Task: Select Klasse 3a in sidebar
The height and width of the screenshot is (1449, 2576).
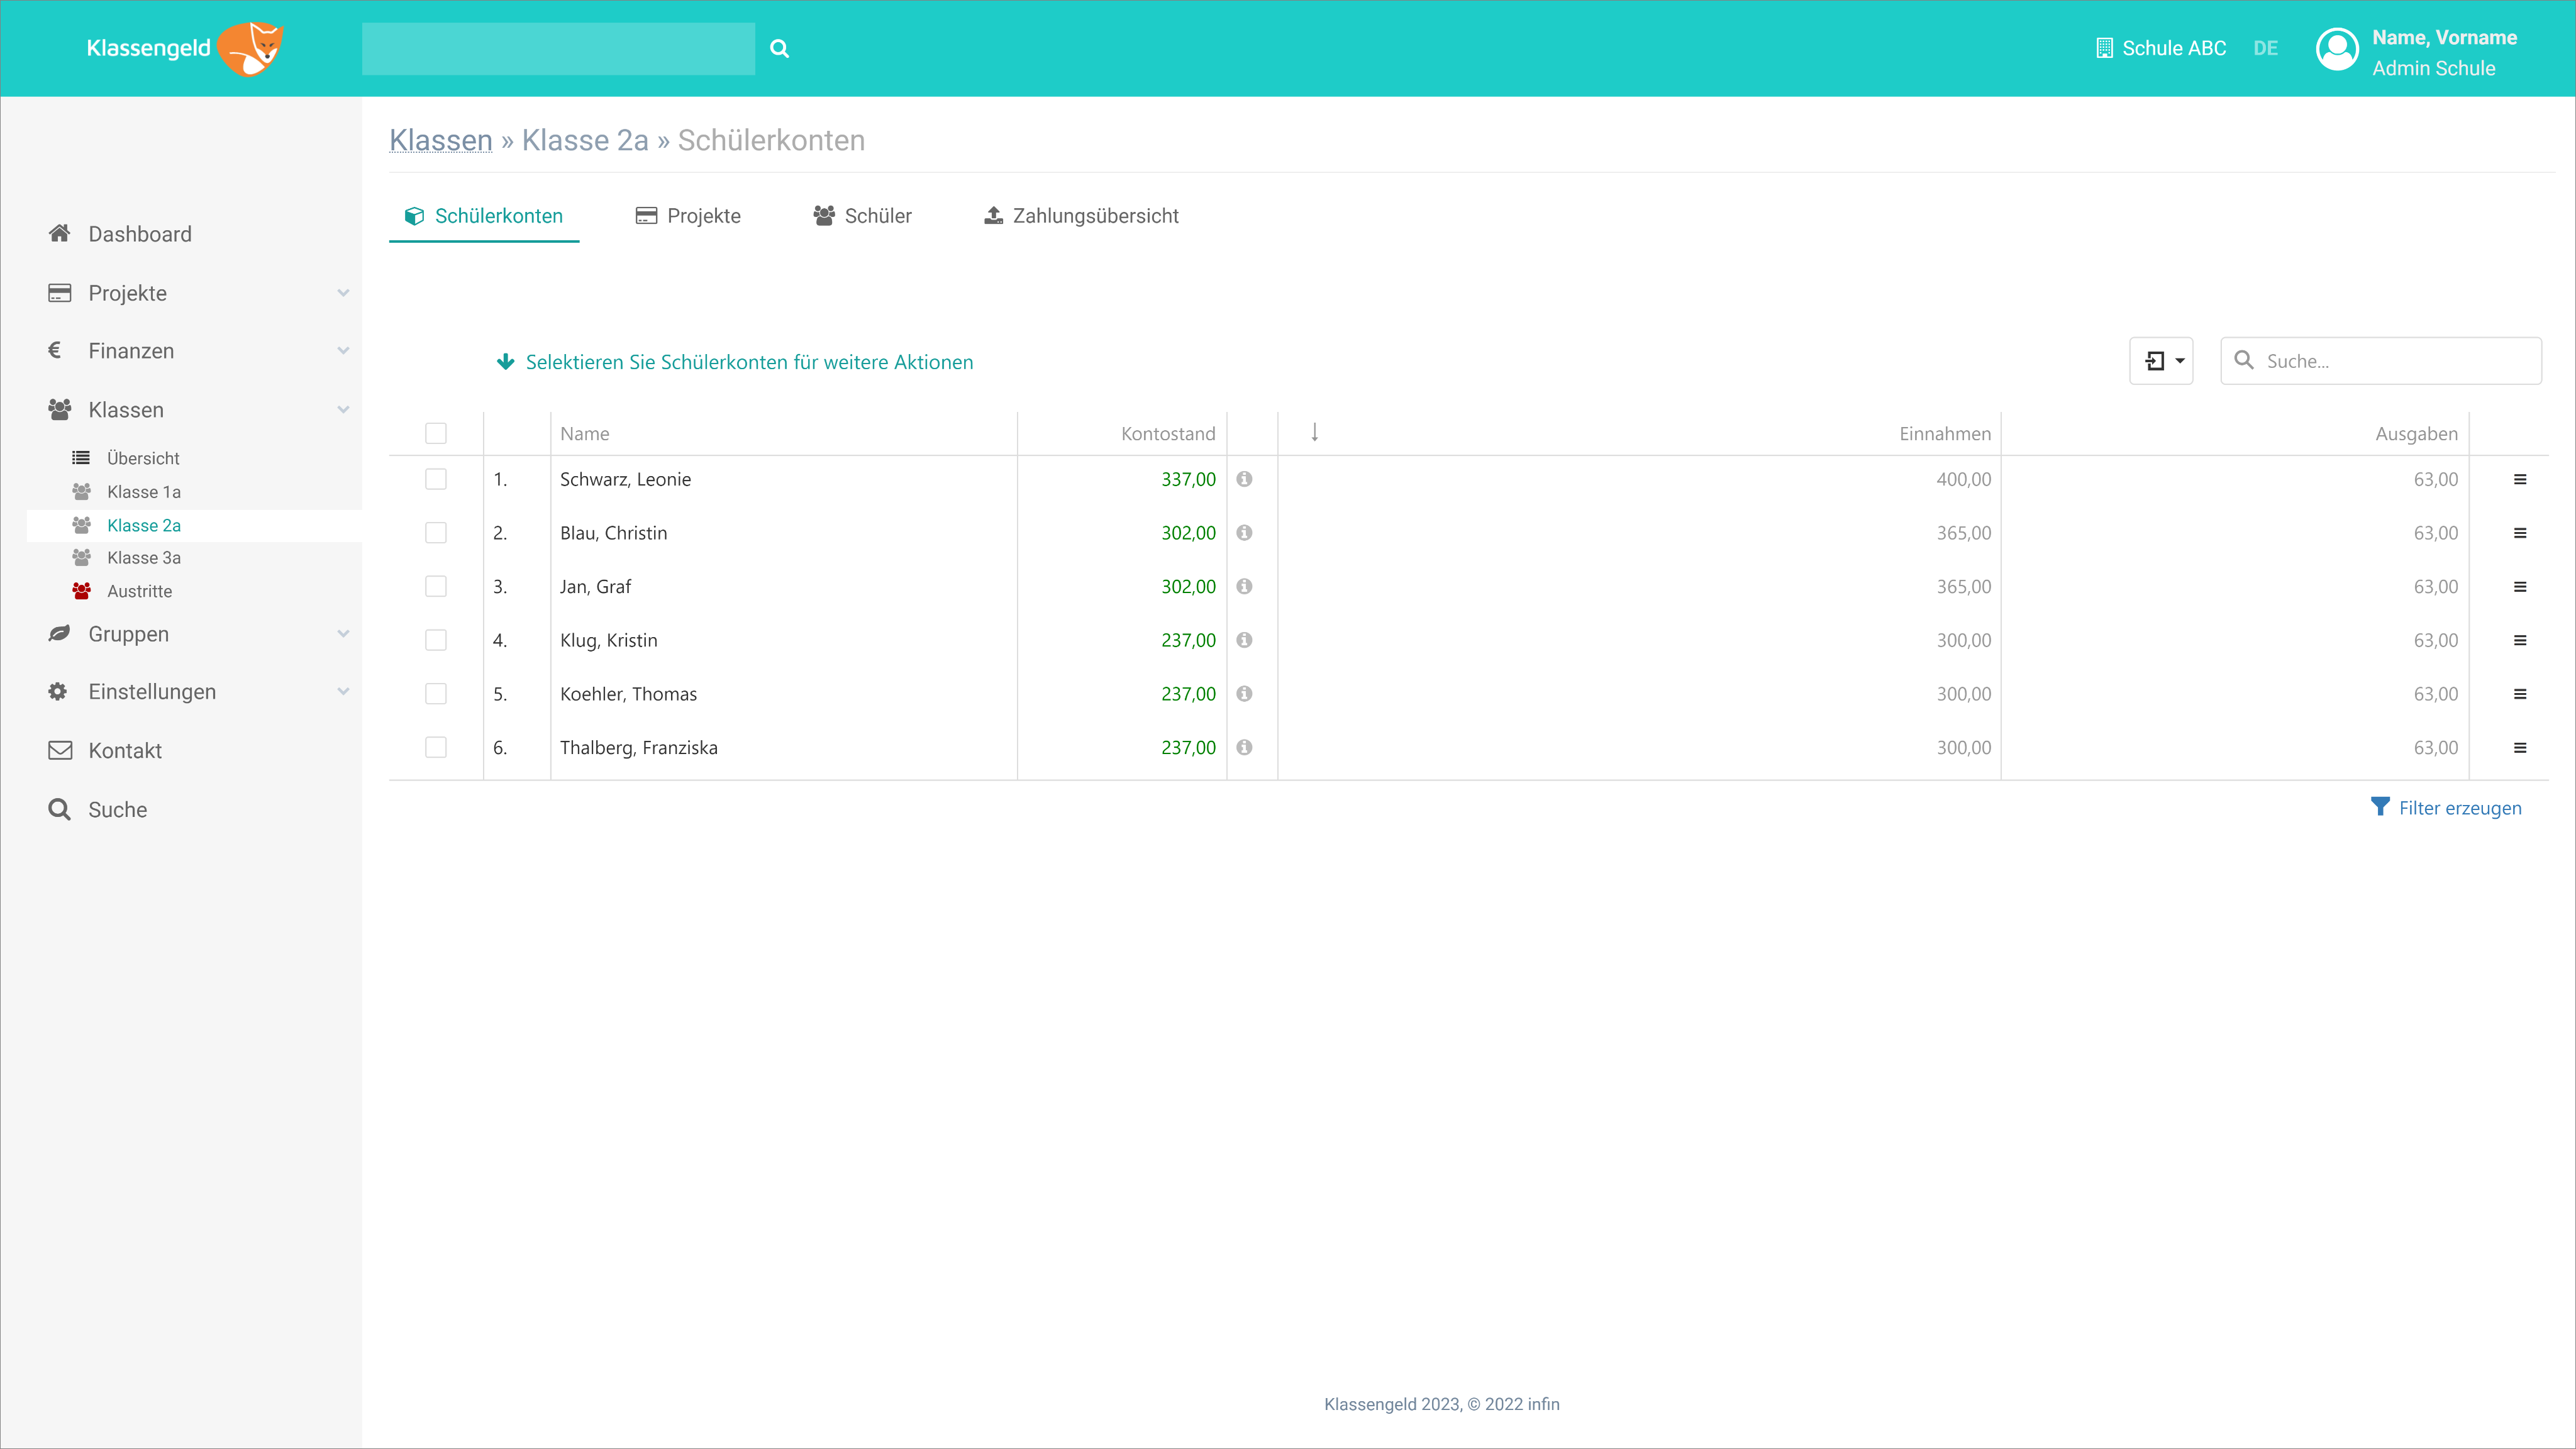Action: tap(144, 558)
